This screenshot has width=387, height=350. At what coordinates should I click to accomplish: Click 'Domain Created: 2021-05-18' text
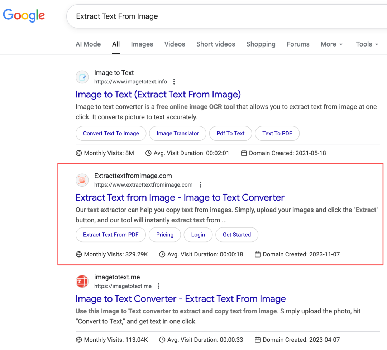pos(287,153)
